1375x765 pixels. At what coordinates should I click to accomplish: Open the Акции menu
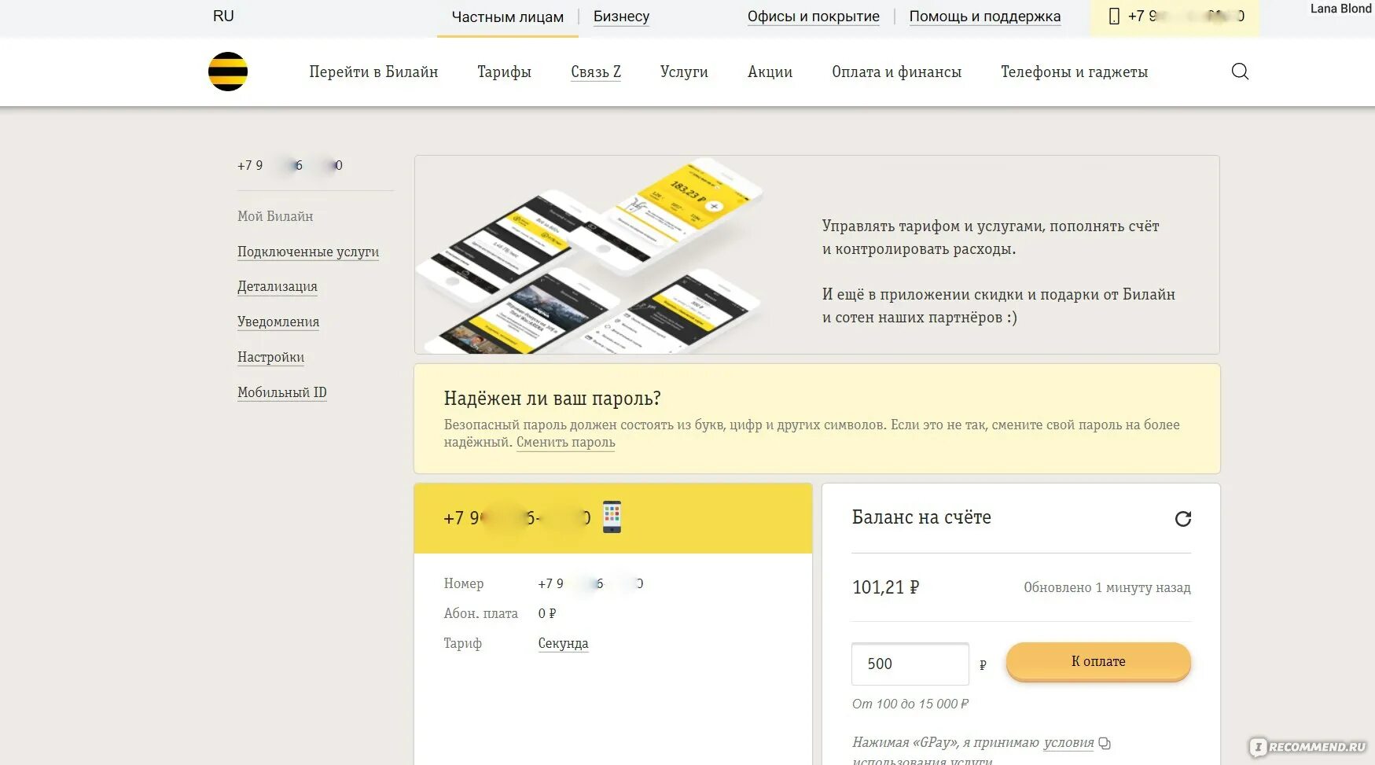coord(770,72)
